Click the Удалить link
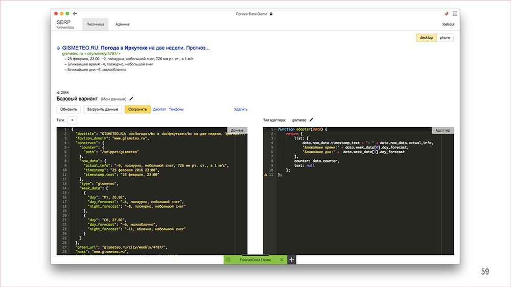 pos(241,109)
